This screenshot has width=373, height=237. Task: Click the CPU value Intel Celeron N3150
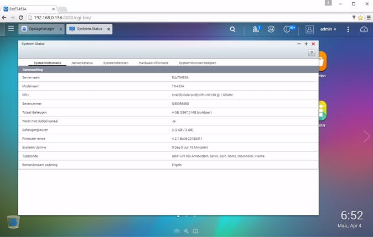202,95
